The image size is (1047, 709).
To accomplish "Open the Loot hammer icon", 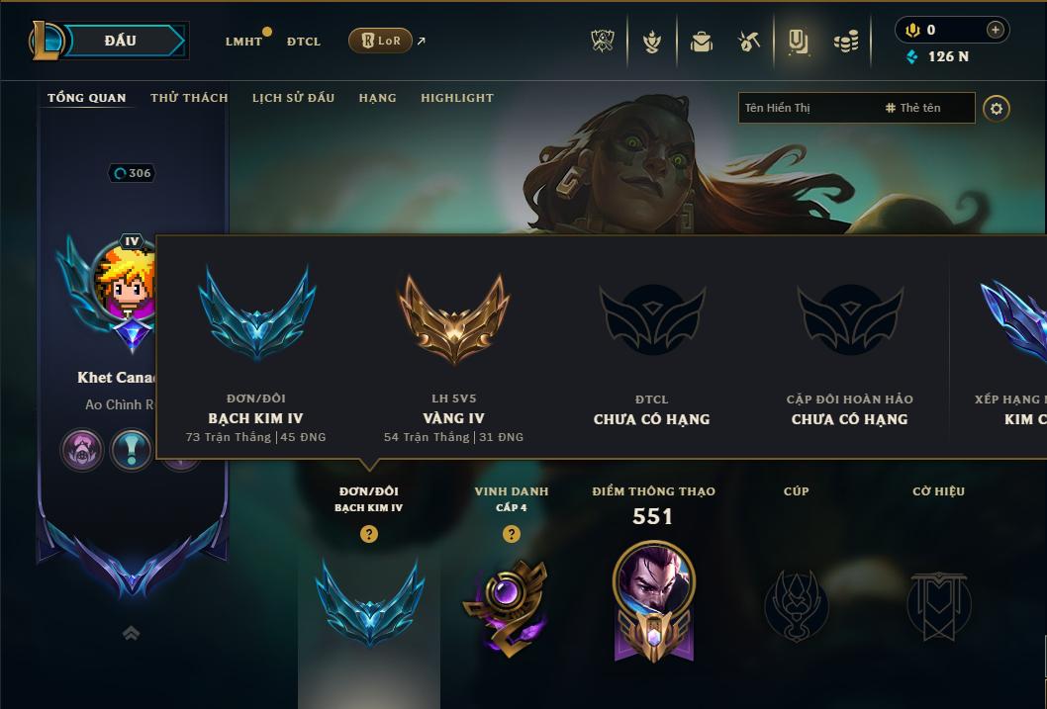I will 748,42.
